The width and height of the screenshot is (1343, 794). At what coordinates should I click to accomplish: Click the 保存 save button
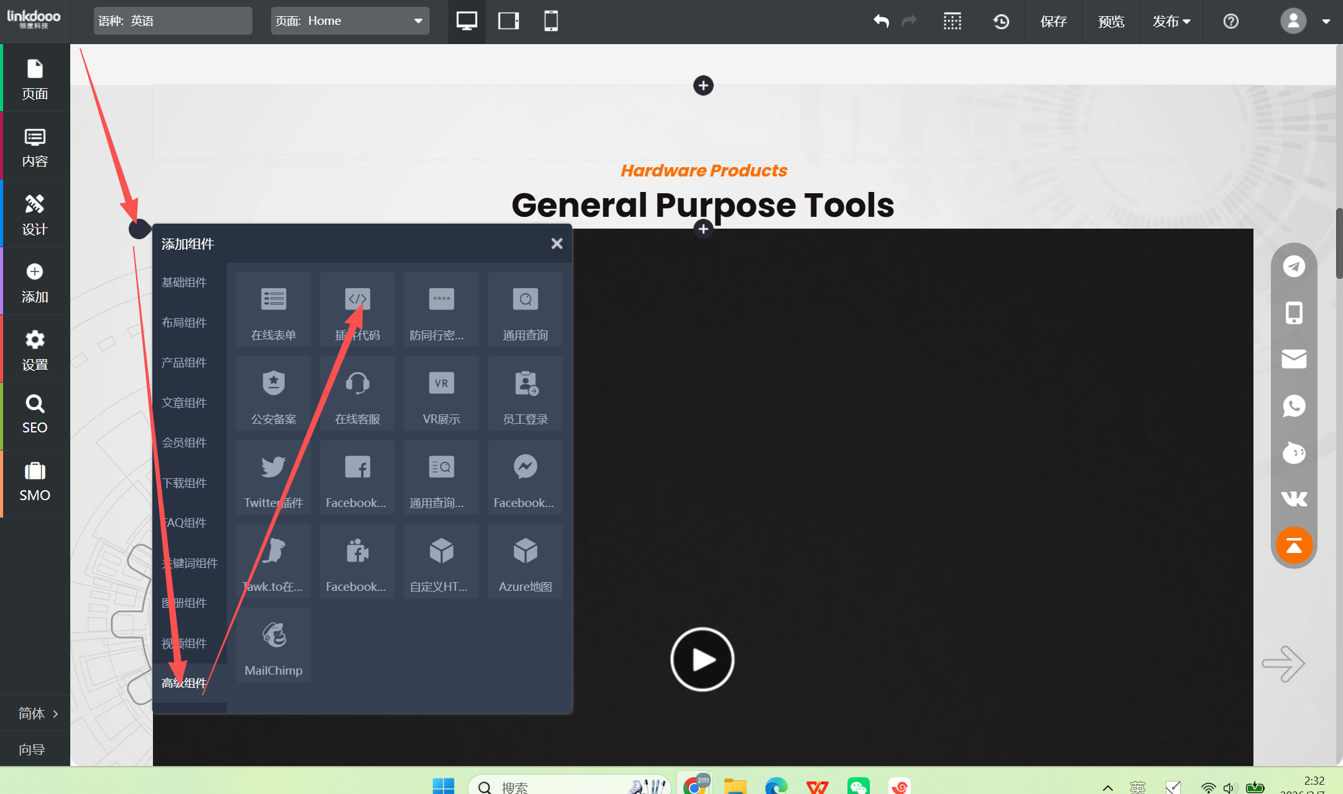click(x=1053, y=21)
